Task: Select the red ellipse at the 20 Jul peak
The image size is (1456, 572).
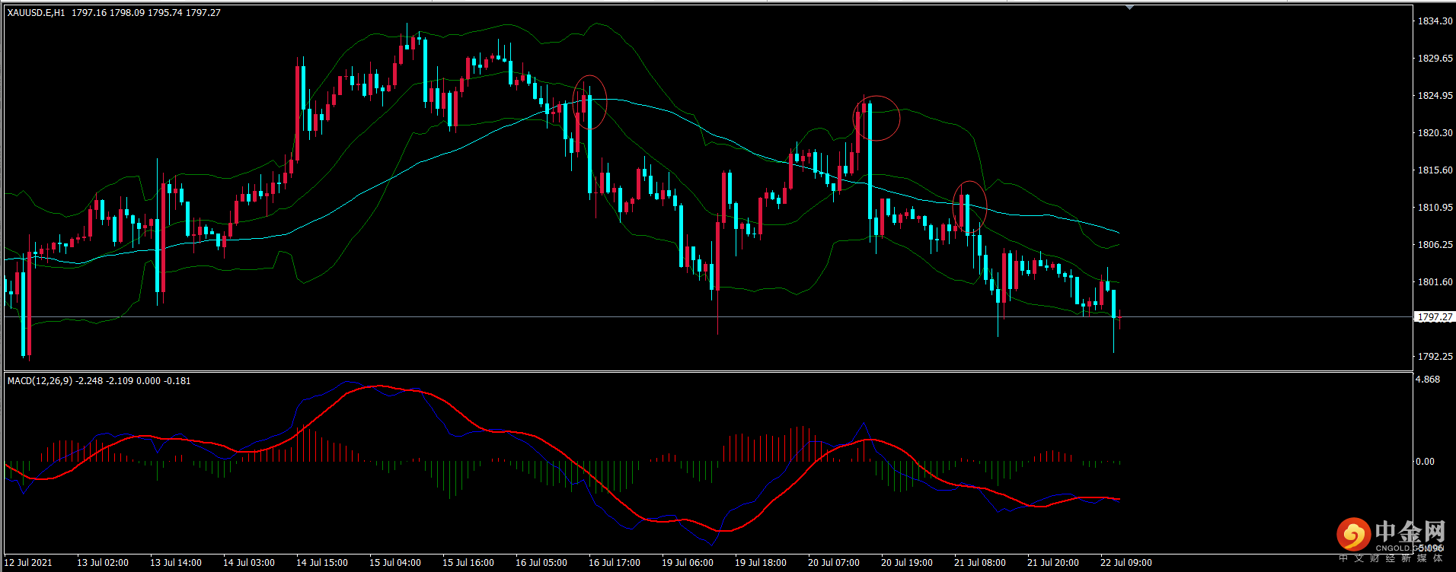Action: [876, 118]
